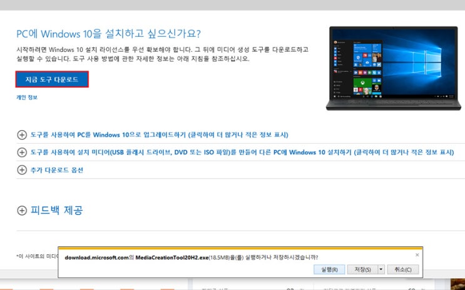Click MediaCreationTool20H2.exe file name text
This screenshot has width=465, height=290.
172,257
